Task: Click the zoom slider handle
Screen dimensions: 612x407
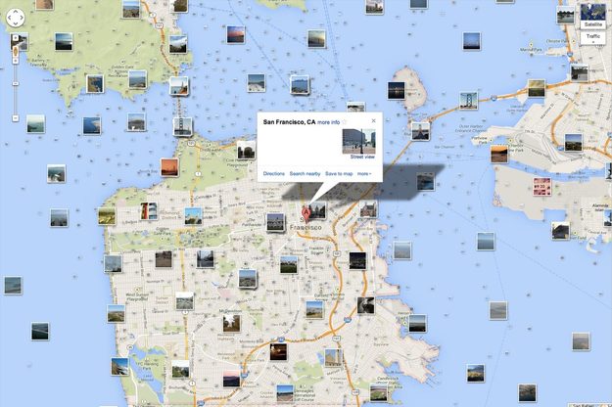Action: click(x=16, y=83)
